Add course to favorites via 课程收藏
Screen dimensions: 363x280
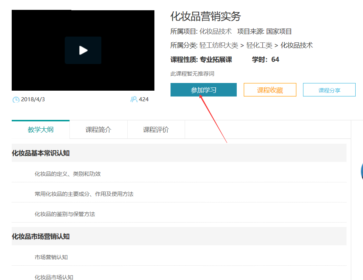pyautogui.click(x=270, y=90)
